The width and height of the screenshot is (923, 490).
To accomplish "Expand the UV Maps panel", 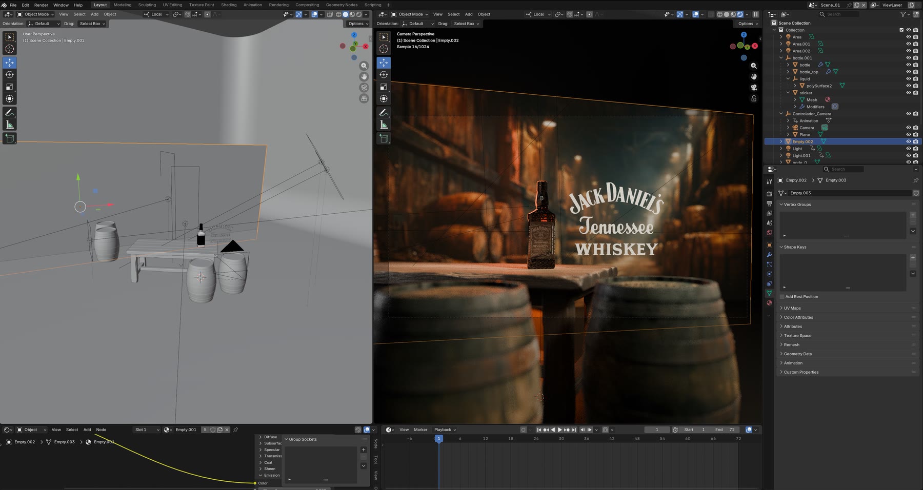I will tap(792, 308).
